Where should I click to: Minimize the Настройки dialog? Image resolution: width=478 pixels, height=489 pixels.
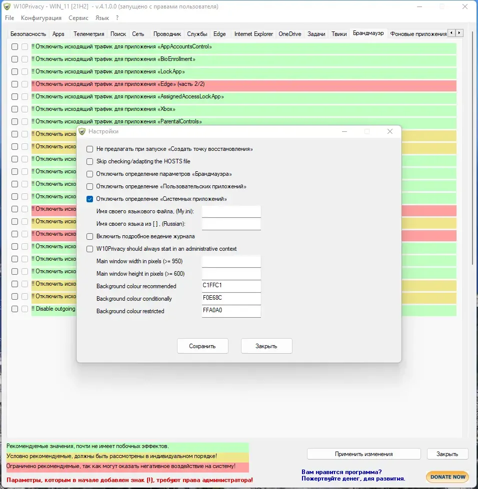(x=344, y=131)
